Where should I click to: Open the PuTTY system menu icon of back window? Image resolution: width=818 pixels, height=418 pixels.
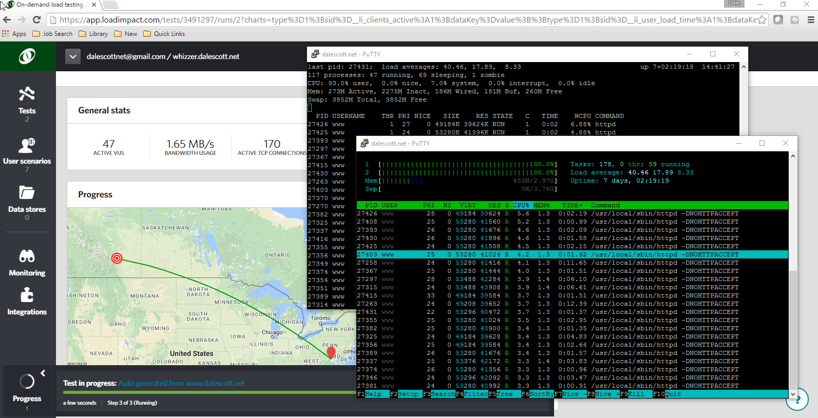(315, 54)
